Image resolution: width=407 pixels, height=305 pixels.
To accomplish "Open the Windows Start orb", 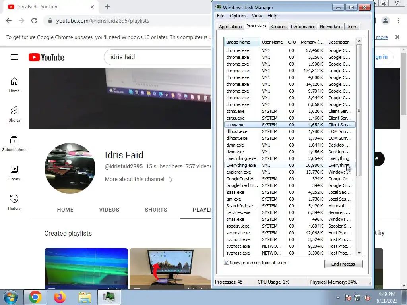I will 10,297.
